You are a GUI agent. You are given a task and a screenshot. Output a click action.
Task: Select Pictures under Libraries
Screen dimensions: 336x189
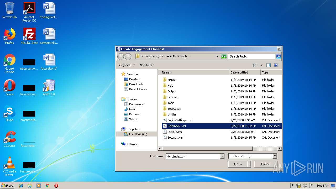tap(134, 114)
